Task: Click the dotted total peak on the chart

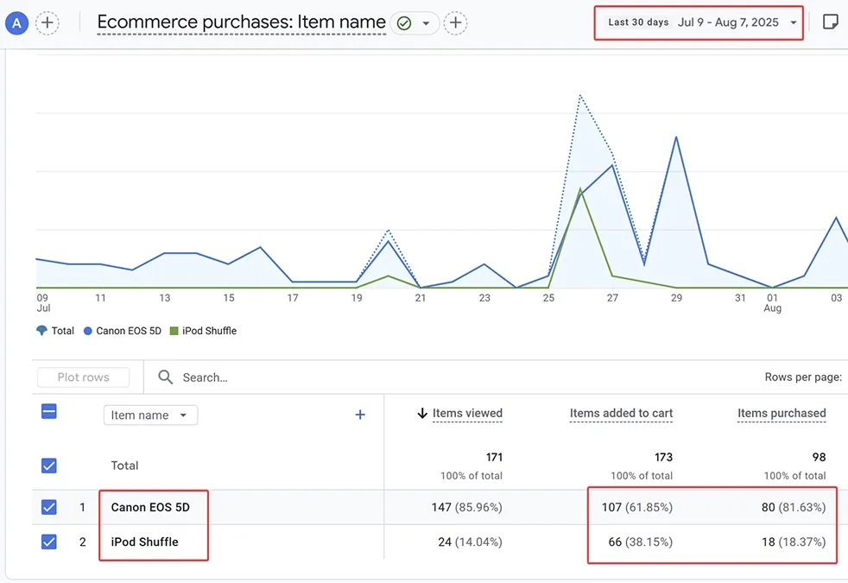Action: [579, 96]
